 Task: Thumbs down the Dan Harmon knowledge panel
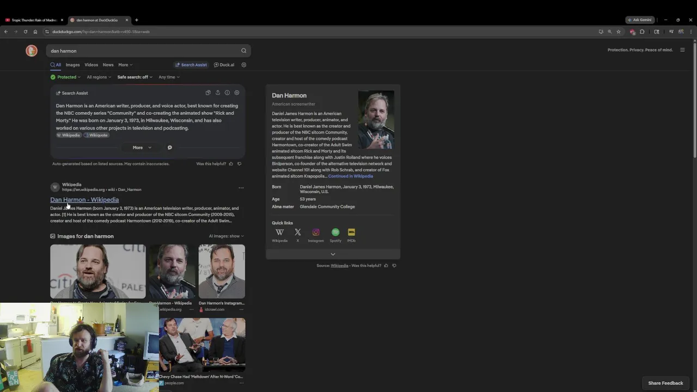click(x=394, y=266)
